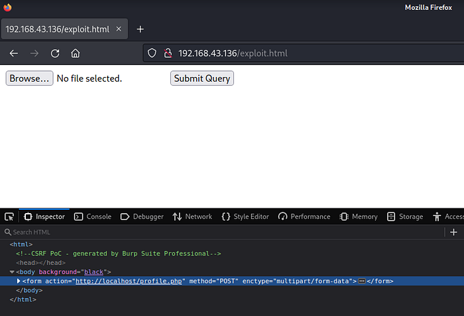Click the address bar URL field
464x316 pixels.
298,53
